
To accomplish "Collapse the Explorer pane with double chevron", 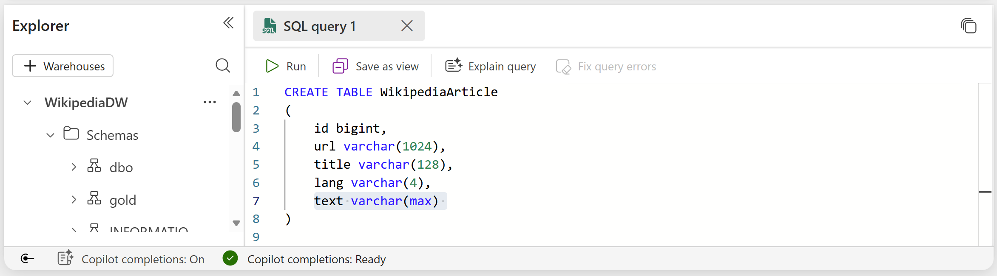I will pos(228,23).
